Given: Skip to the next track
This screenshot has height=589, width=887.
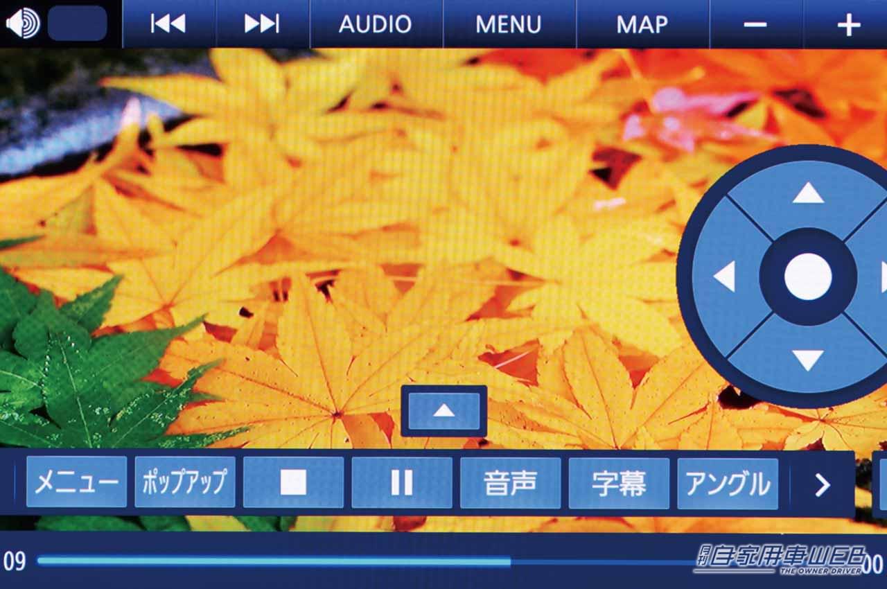Looking at the screenshot, I should point(262,24).
